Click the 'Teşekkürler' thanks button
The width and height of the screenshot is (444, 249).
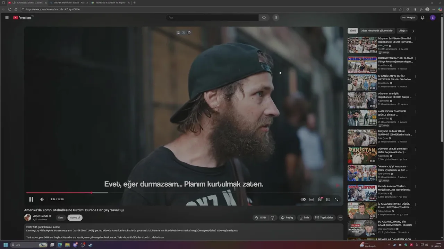tap(324, 218)
